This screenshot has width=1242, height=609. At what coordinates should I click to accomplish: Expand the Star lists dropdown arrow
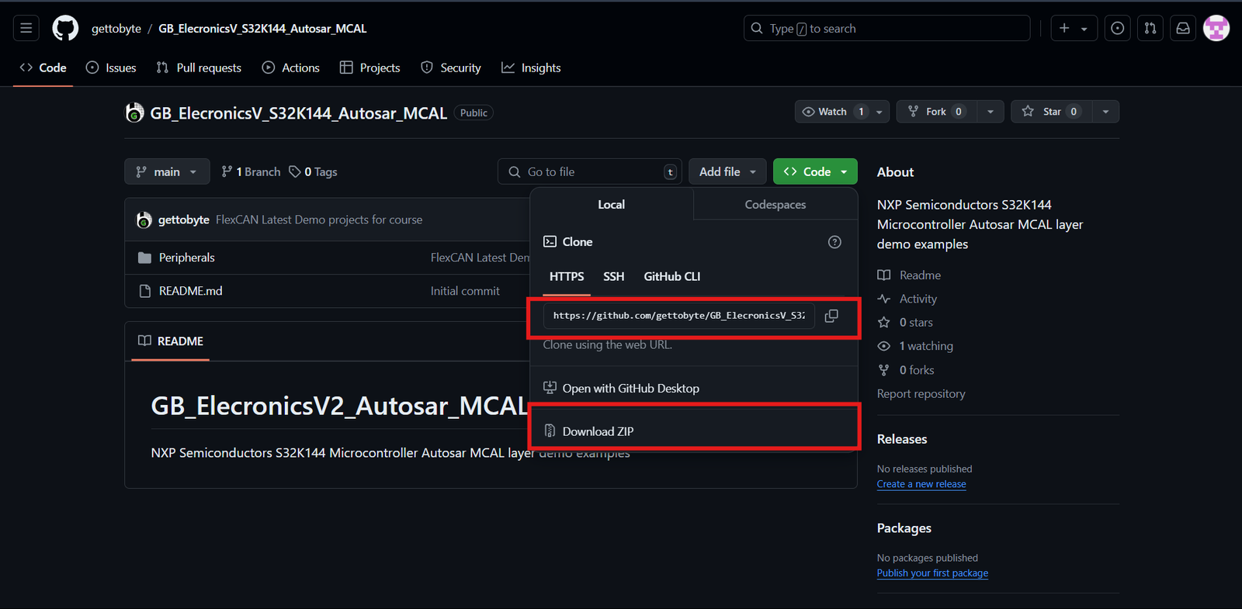coord(1105,112)
